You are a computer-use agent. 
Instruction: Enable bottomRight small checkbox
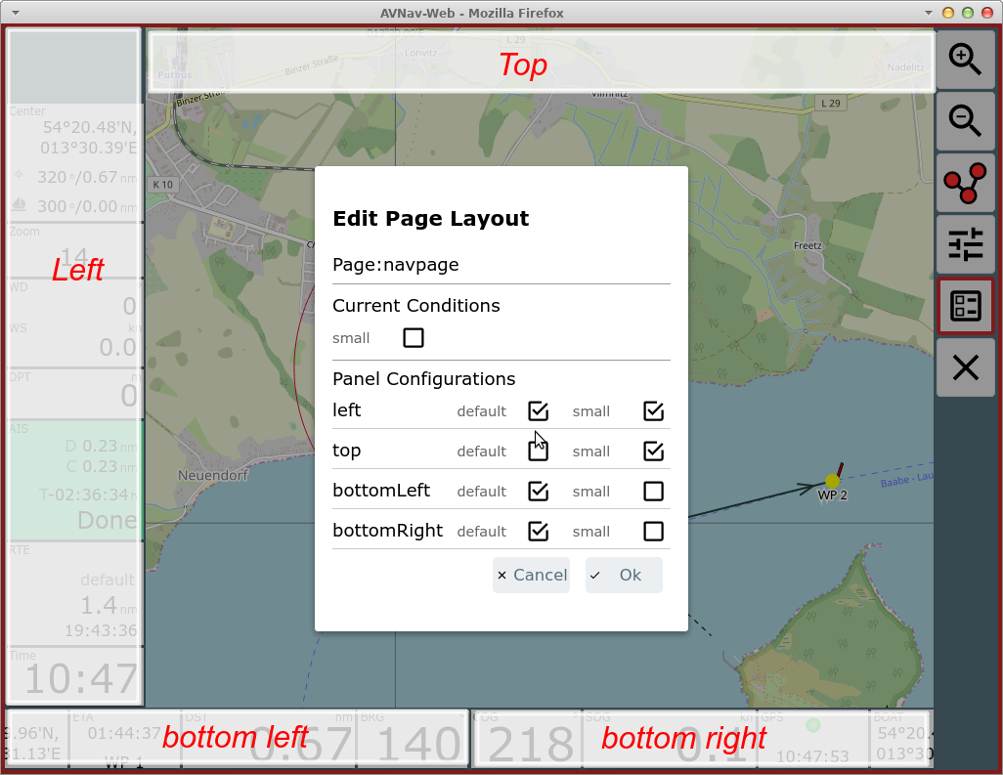coord(653,531)
